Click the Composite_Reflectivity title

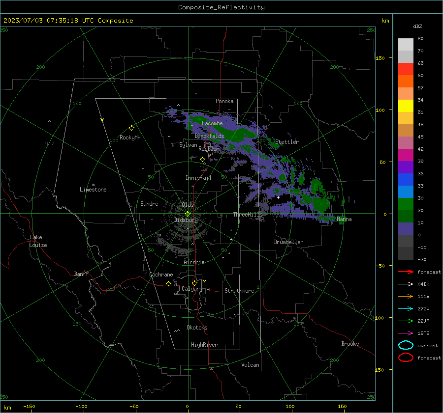tap(221, 7)
